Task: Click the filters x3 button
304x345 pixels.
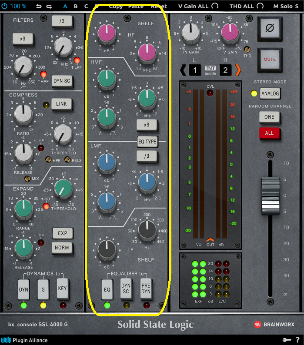Action: [x=23, y=39]
